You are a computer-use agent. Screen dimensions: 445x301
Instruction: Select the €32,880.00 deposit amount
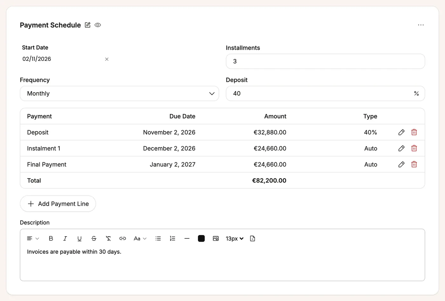coord(270,132)
